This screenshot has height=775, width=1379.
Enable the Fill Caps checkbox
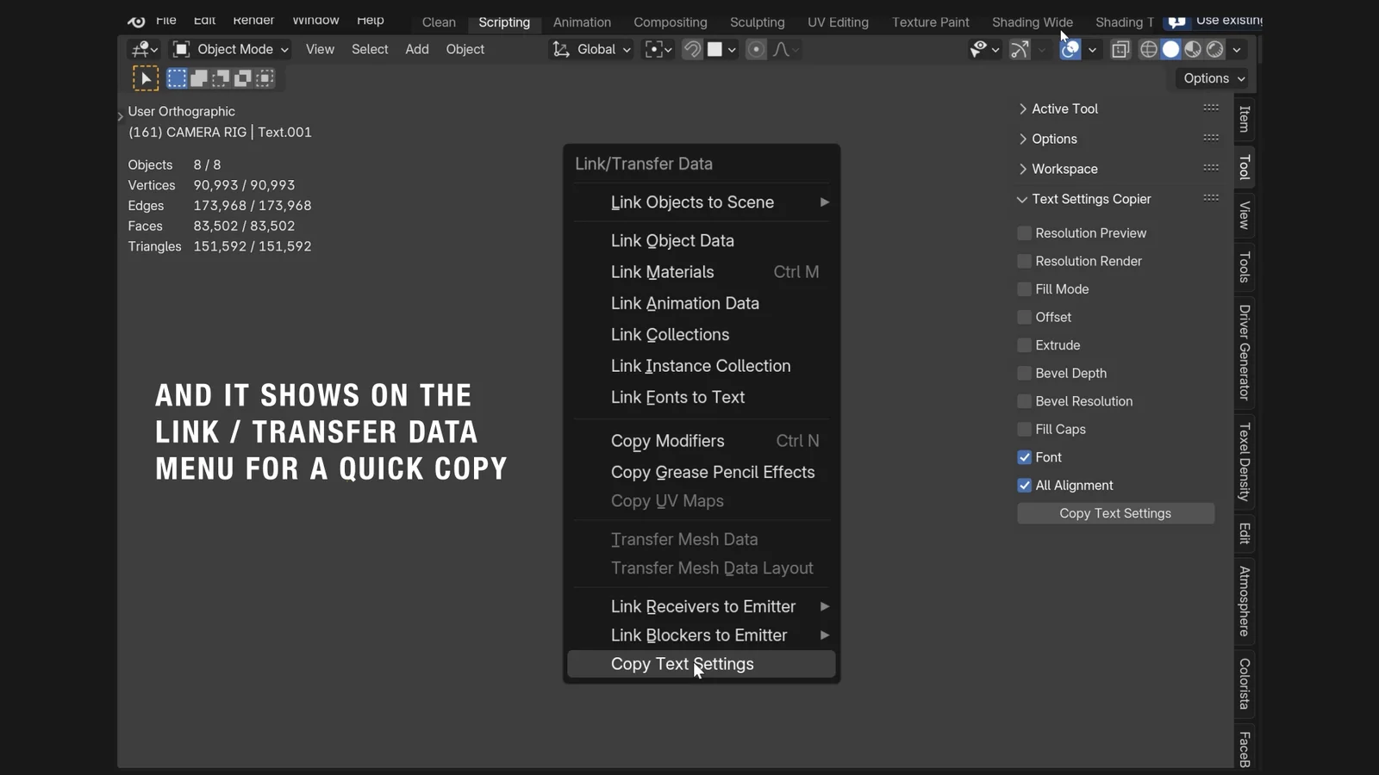tap(1024, 429)
